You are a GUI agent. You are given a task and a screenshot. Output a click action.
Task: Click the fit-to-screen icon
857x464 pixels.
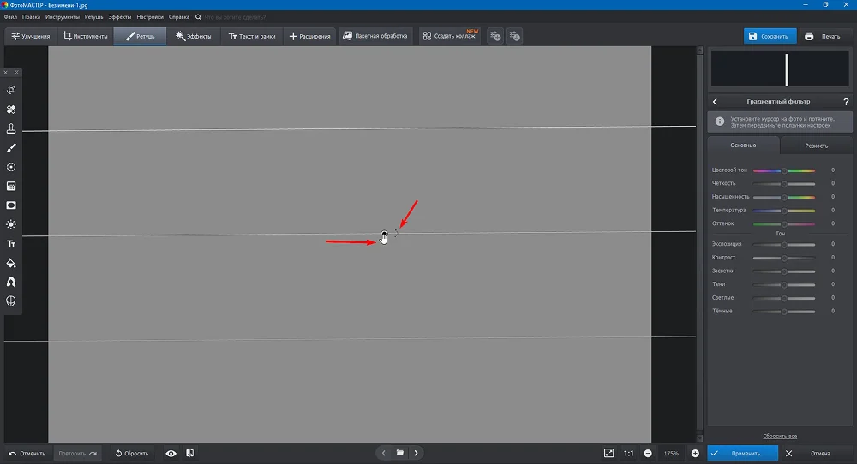pyautogui.click(x=608, y=453)
